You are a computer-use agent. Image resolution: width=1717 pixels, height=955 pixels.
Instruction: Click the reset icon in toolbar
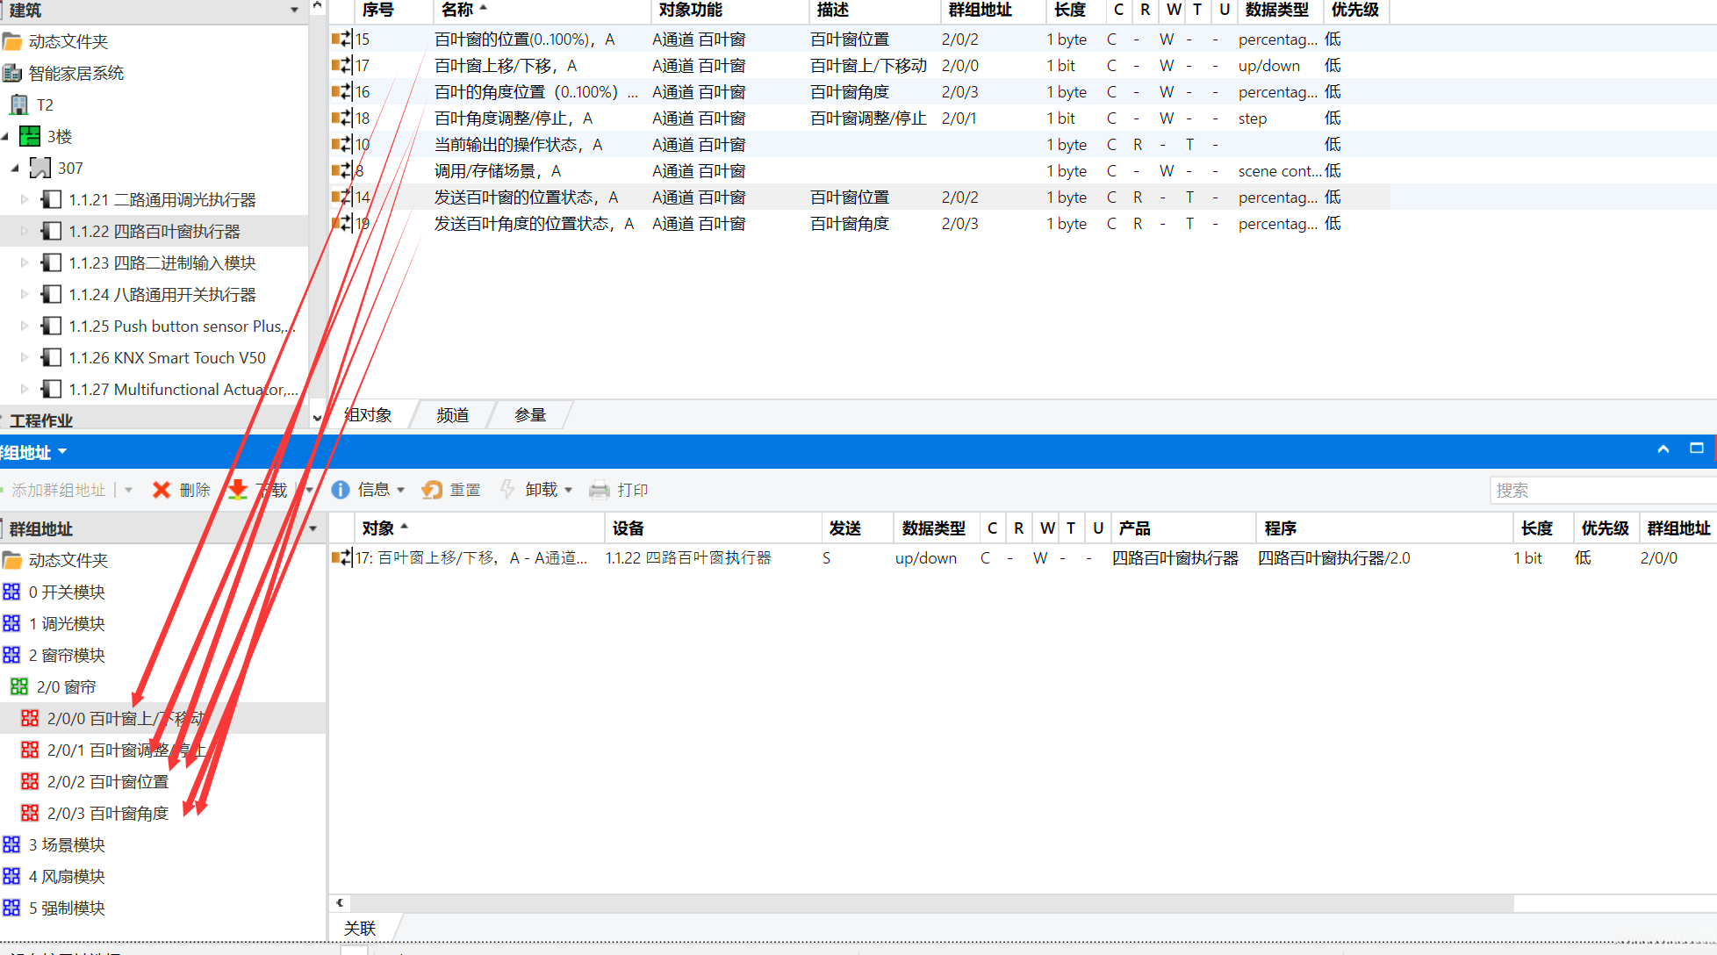tap(432, 490)
